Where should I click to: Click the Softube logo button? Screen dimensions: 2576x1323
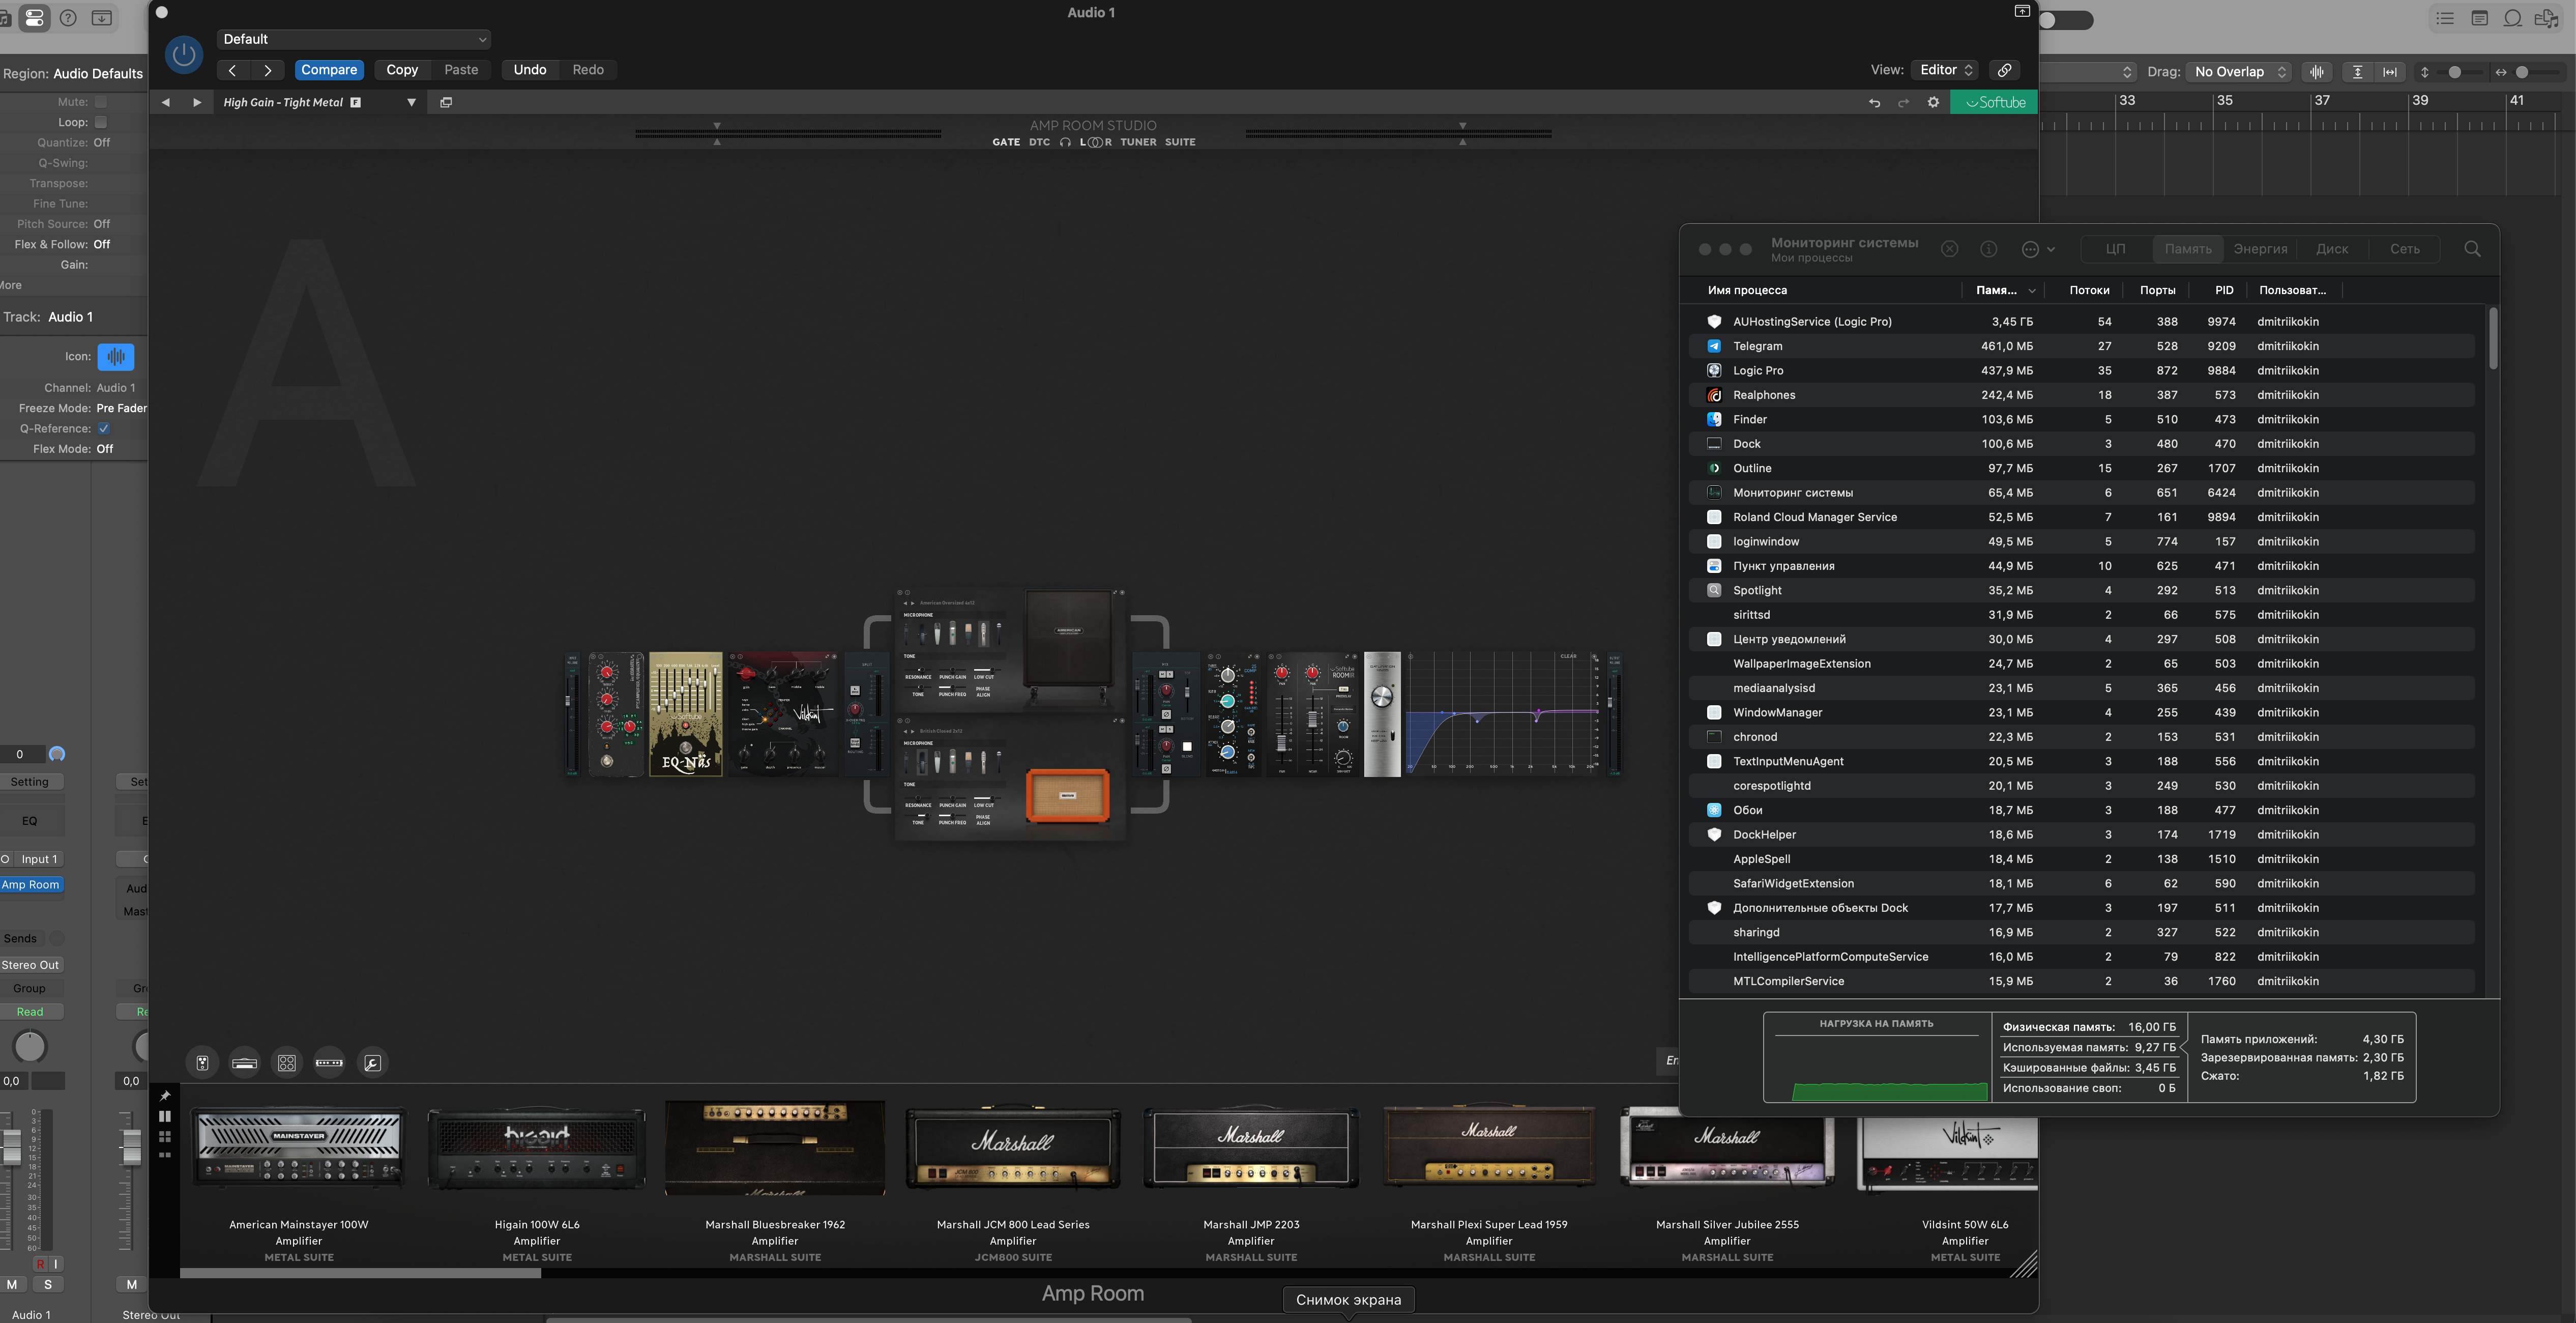click(1994, 102)
